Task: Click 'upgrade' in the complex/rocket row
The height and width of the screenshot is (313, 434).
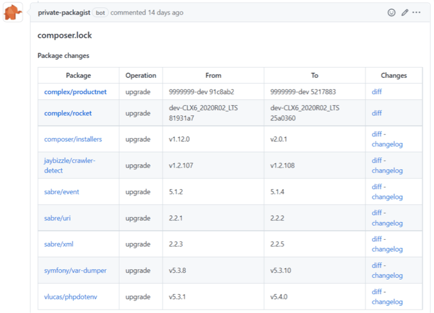Action: pyautogui.click(x=138, y=114)
